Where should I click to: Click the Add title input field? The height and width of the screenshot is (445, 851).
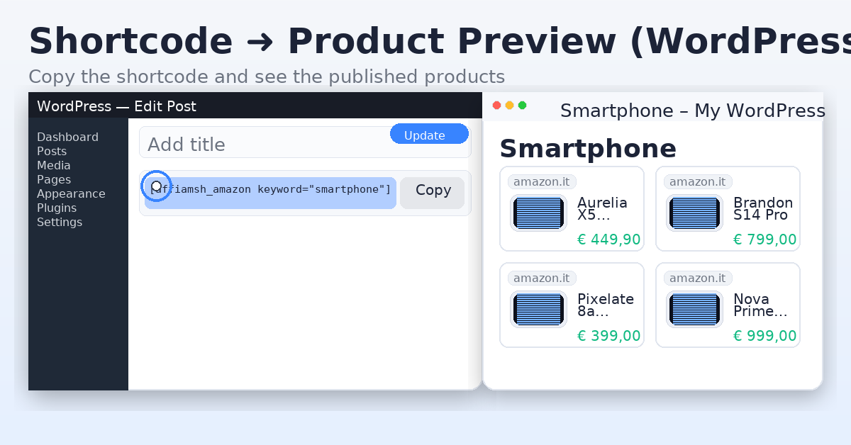pyautogui.click(x=262, y=145)
